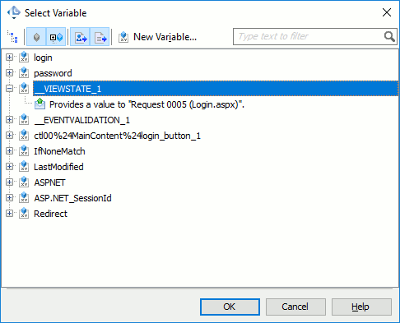Click the __EVENTVALIDATION_1 variable icon
Screen dimensions: 400x323
pyautogui.click(x=24, y=120)
